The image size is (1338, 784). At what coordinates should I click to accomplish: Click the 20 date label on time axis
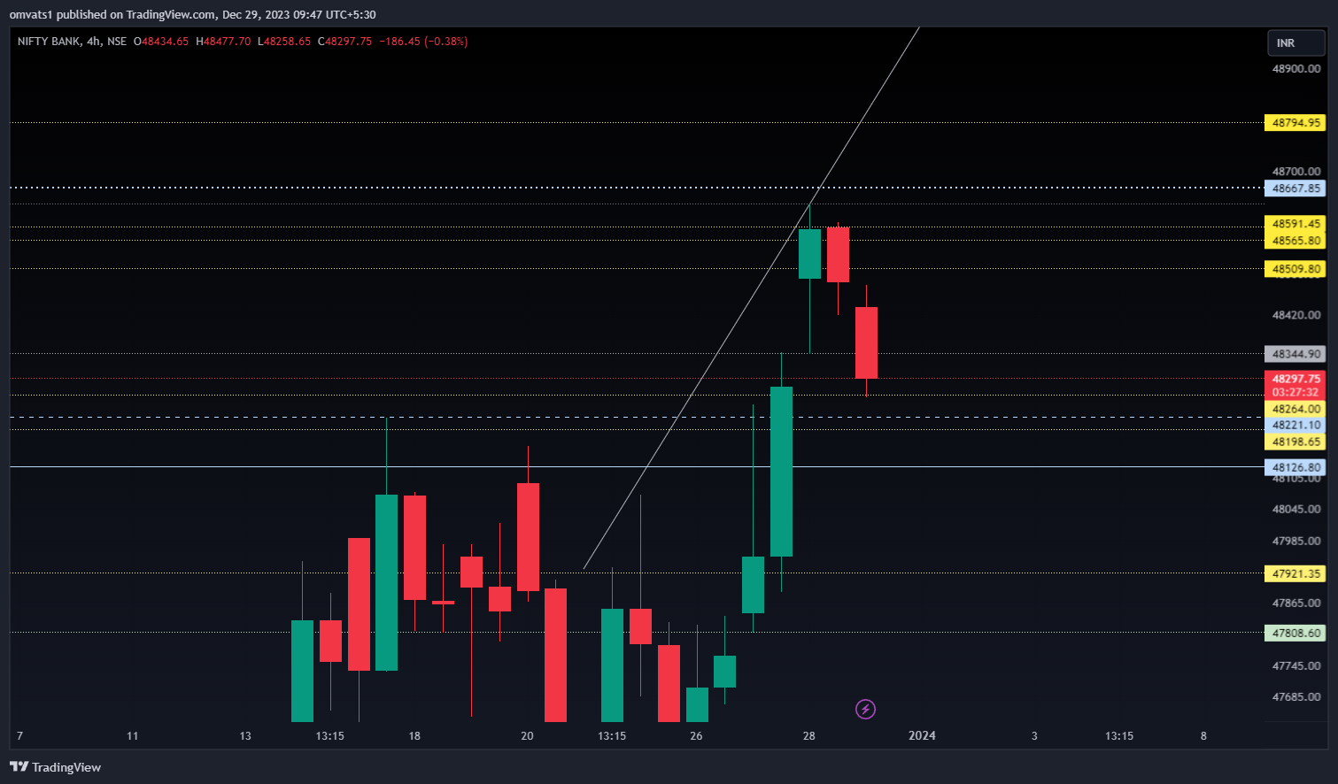tap(527, 735)
